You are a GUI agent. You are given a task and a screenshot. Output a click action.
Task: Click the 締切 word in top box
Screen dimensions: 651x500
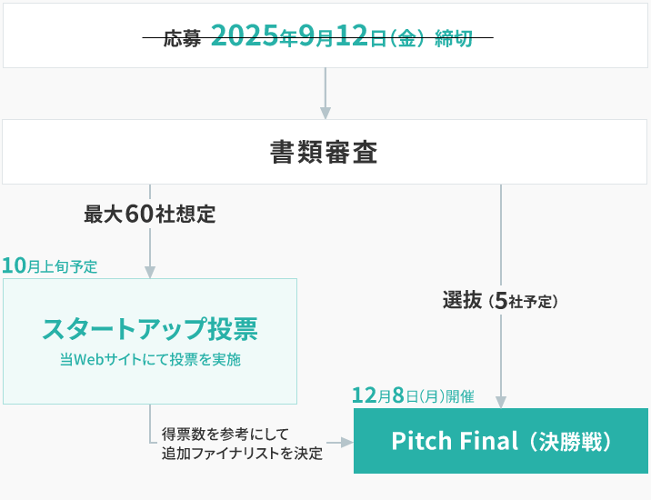coord(454,38)
